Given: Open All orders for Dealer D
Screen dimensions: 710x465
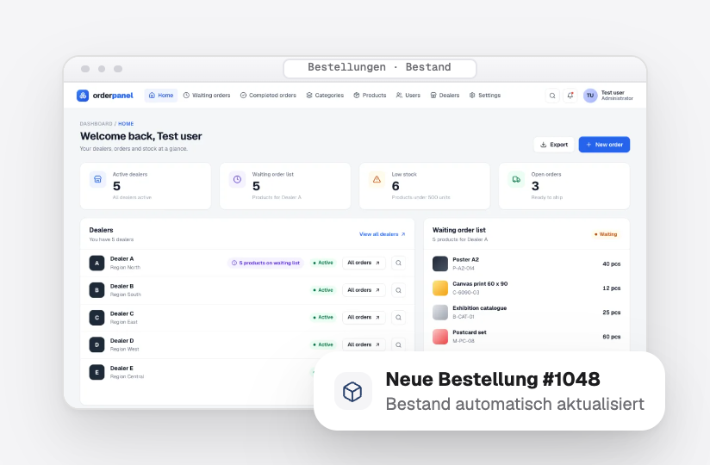Looking at the screenshot, I should click(364, 344).
